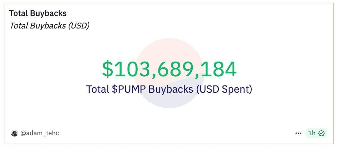Viewport: 338px width, 150px height.
Task: Click the verified checkmark badge icon
Action: click(x=322, y=133)
